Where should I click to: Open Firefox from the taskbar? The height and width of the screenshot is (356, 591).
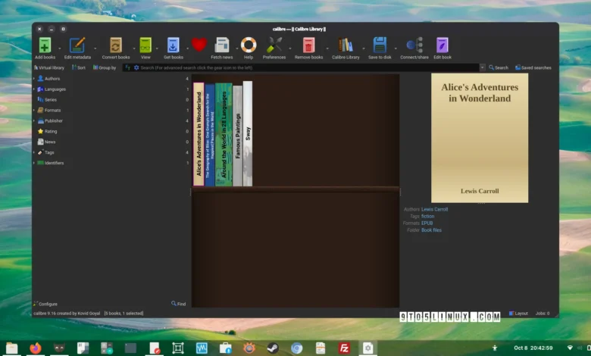coord(36,348)
